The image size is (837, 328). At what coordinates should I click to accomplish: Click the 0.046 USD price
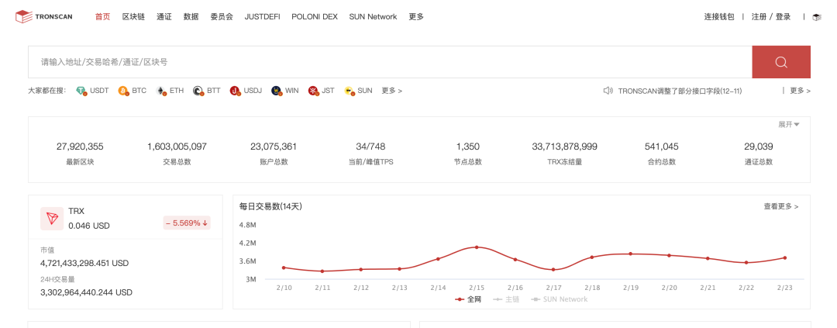[89, 226]
